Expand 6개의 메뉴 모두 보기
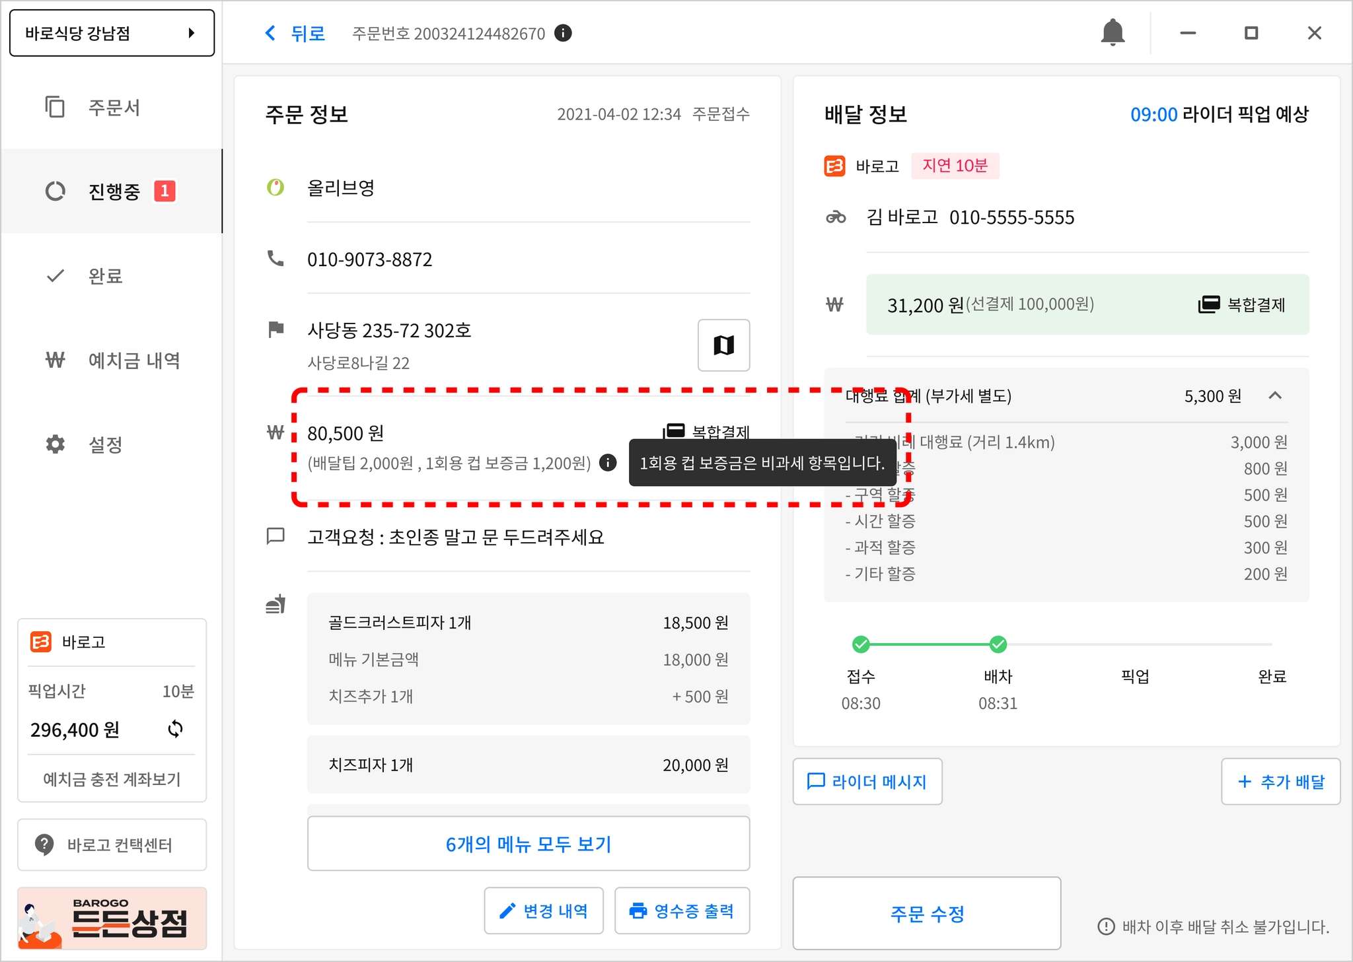This screenshot has height=962, width=1353. 528,844
